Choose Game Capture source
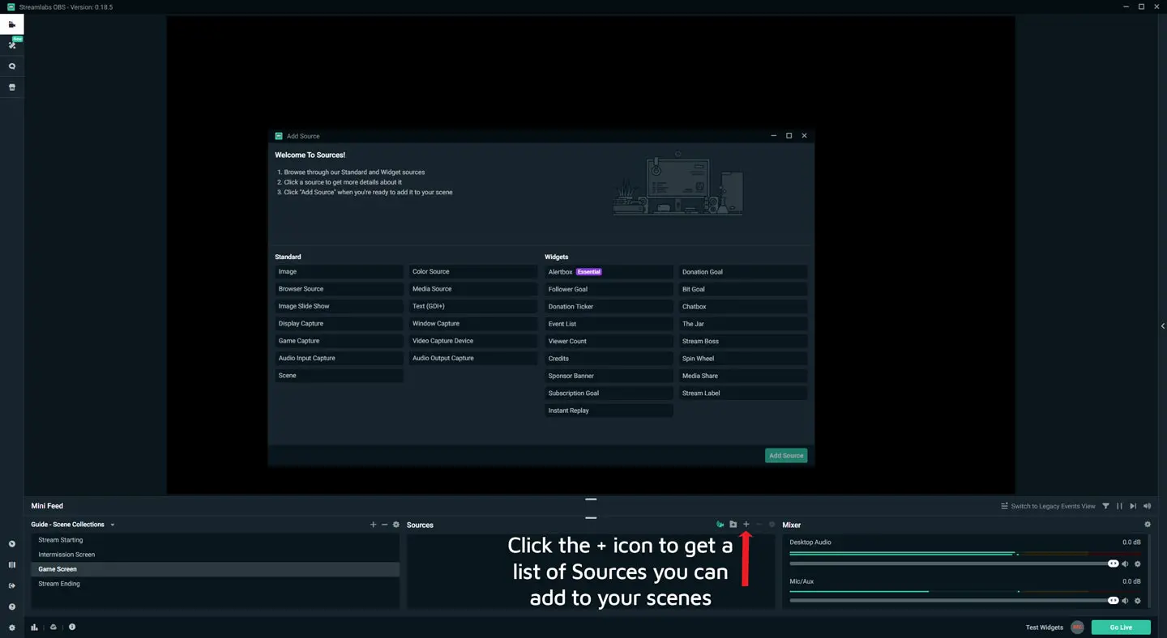The image size is (1167, 638). pos(339,341)
